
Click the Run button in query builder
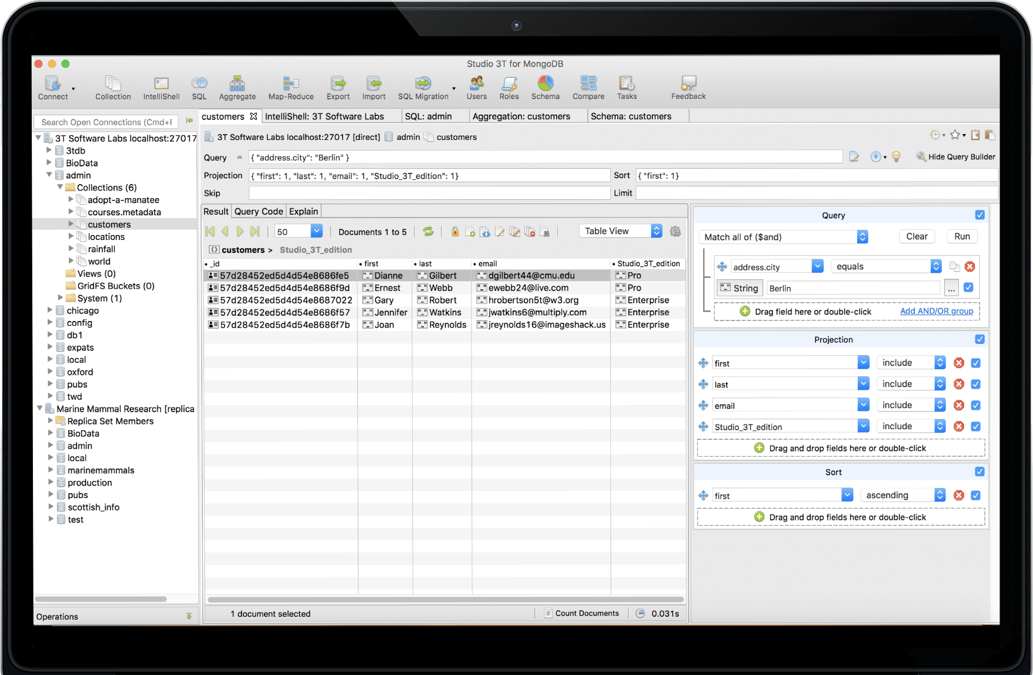tap(962, 236)
